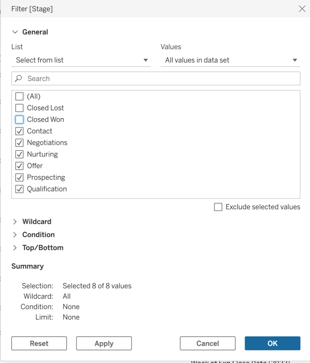Open the 'All values in data set' dropdown
The height and width of the screenshot is (363, 310).
pyautogui.click(x=230, y=60)
